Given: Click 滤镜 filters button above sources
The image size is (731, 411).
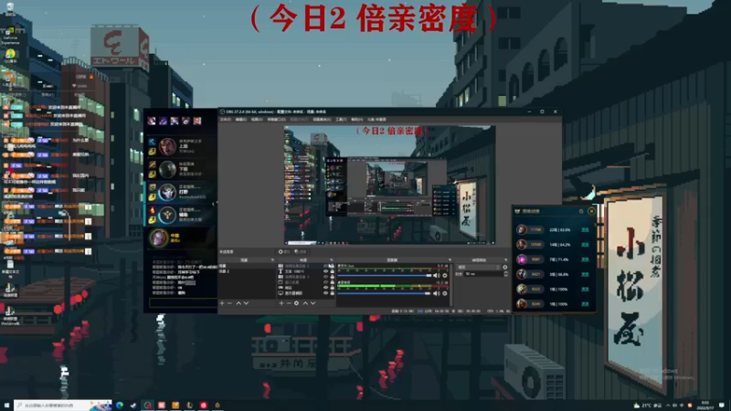Looking at the screenshot, I should coord(300,252).
